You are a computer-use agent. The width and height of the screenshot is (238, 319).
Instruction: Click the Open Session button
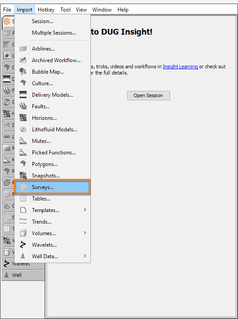[x=148, y=96]
